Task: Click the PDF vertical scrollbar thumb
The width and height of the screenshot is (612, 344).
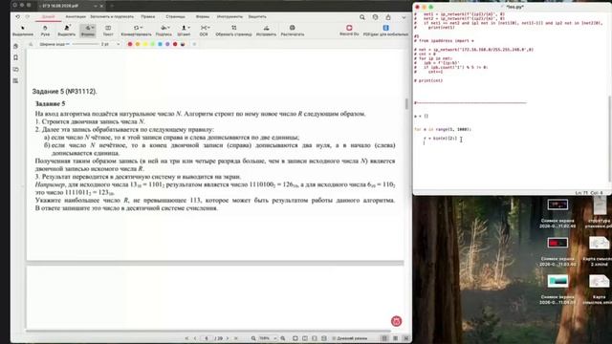Action: pos(406,104)
